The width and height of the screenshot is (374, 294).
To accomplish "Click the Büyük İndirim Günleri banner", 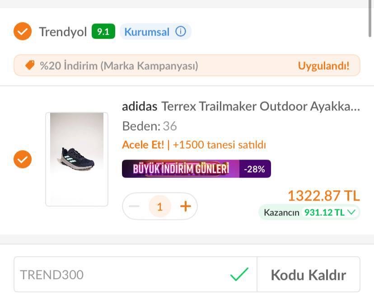I will click(181, 169).
